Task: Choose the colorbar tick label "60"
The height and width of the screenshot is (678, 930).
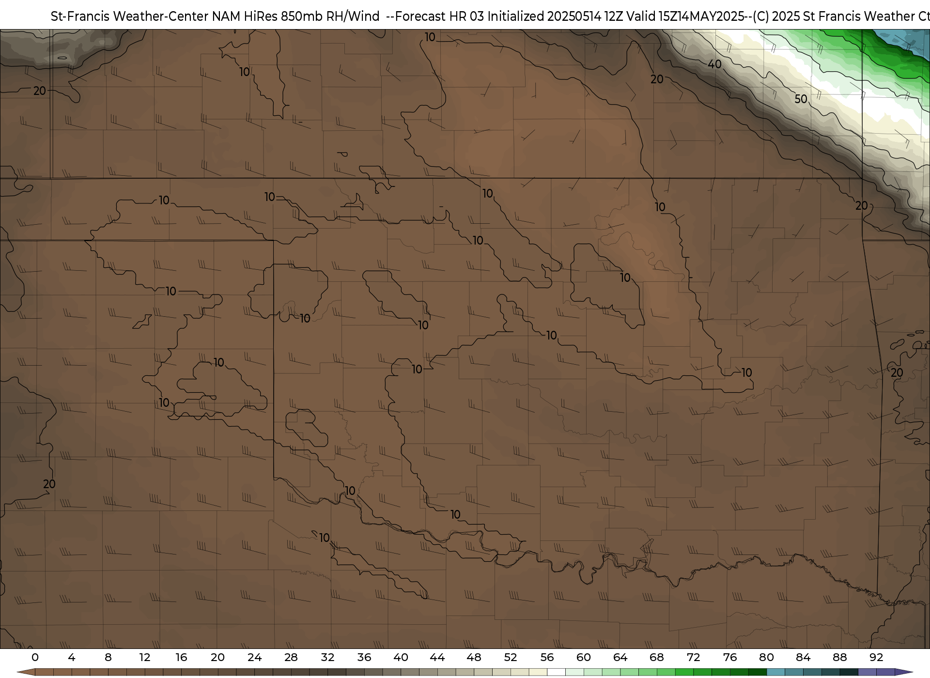Action: (584, 657)
